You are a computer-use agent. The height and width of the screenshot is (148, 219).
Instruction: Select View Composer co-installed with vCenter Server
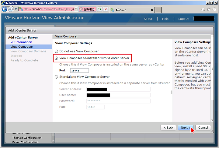pos(56,58)
